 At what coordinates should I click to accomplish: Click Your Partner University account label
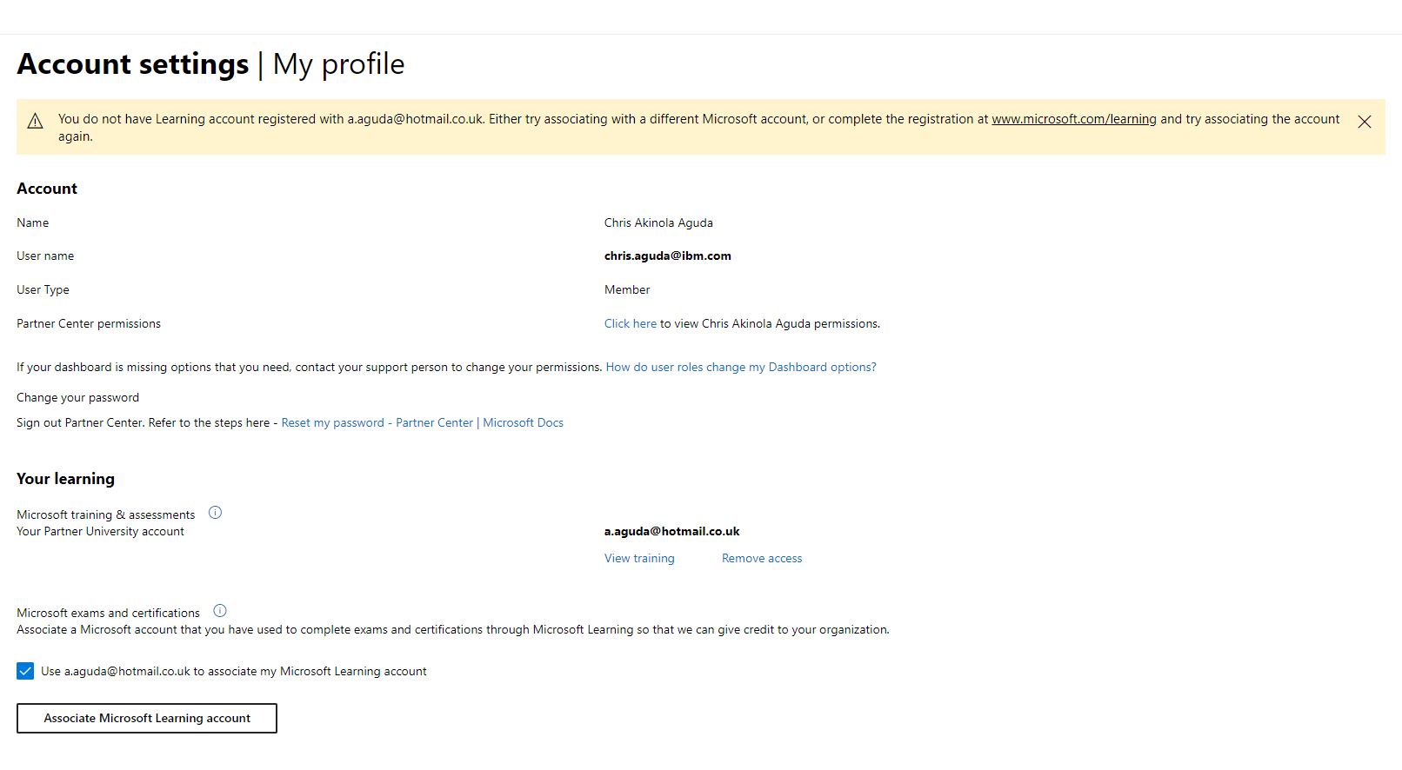pos(100,531)
